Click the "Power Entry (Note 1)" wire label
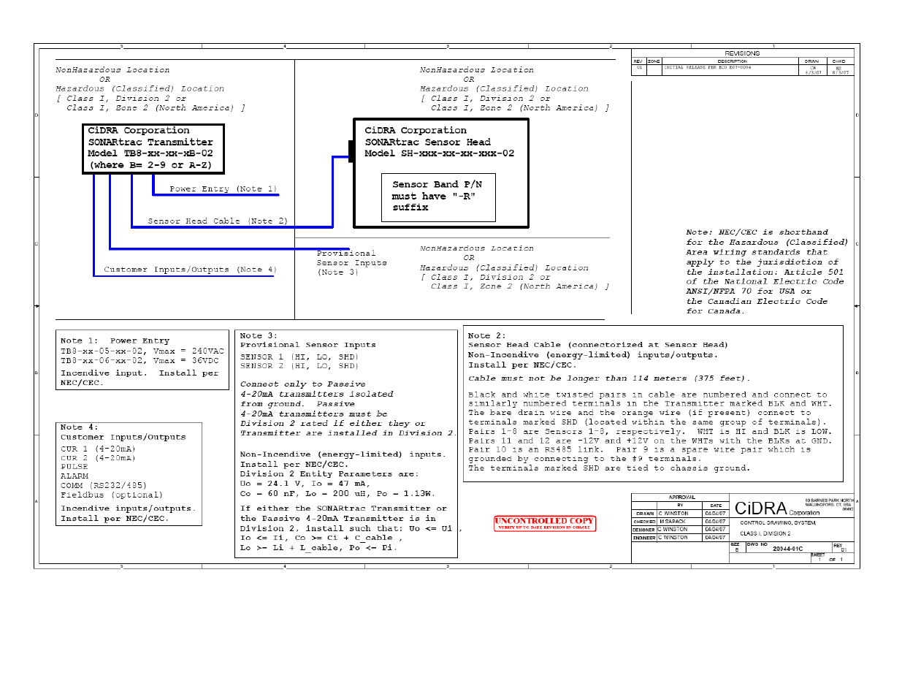Screen dimensions: 902x697 point(223,188)
